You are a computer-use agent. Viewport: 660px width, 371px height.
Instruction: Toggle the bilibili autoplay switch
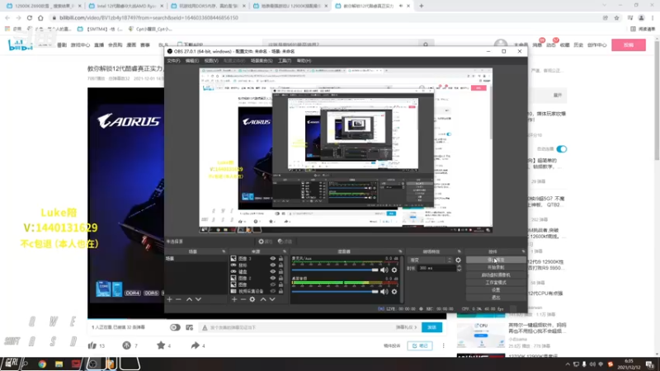click(x=562, y=149)
